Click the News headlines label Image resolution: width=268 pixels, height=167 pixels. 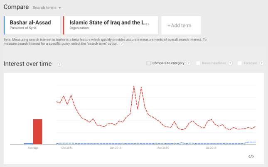pyautogui.click(x=214, y=63)
